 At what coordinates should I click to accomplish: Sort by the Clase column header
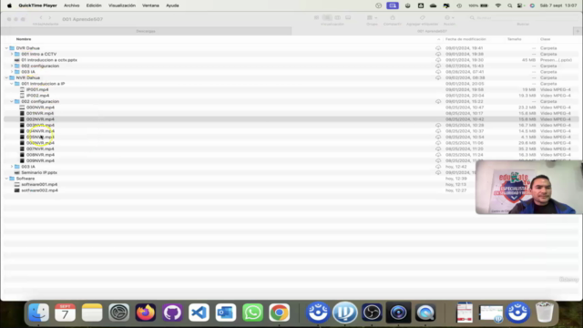(x=545, y=39)
